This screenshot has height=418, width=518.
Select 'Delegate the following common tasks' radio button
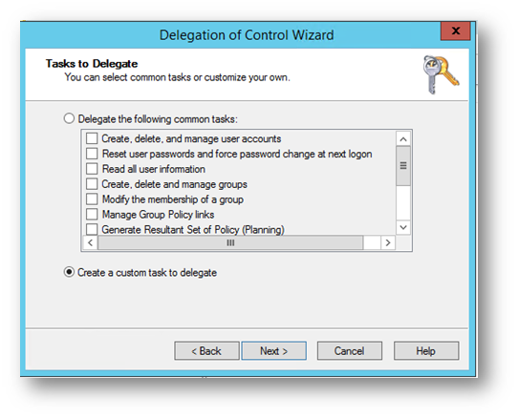point(69,118)
